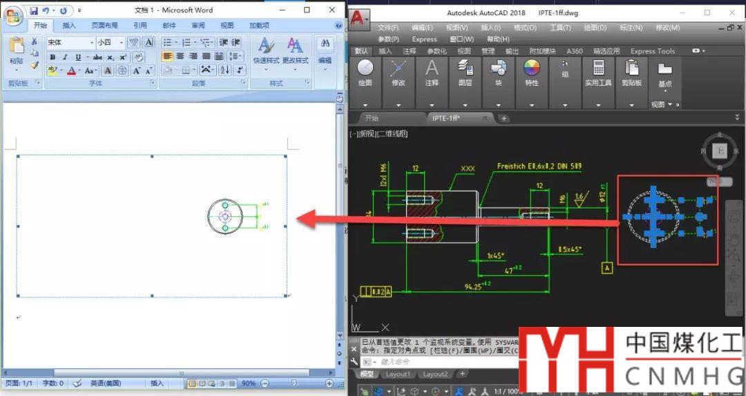The width and height of the screenshot is (746, 396).
Task: Click the Bold button in Word
Action: click(52, 57)
